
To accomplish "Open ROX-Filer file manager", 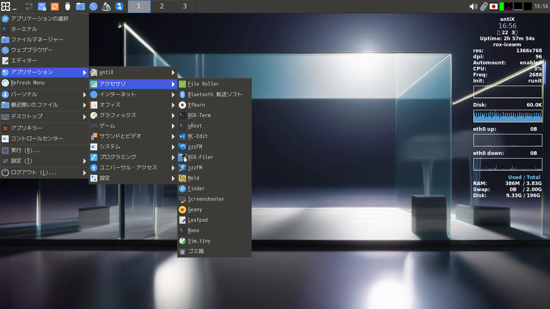I will pos(200,157).
